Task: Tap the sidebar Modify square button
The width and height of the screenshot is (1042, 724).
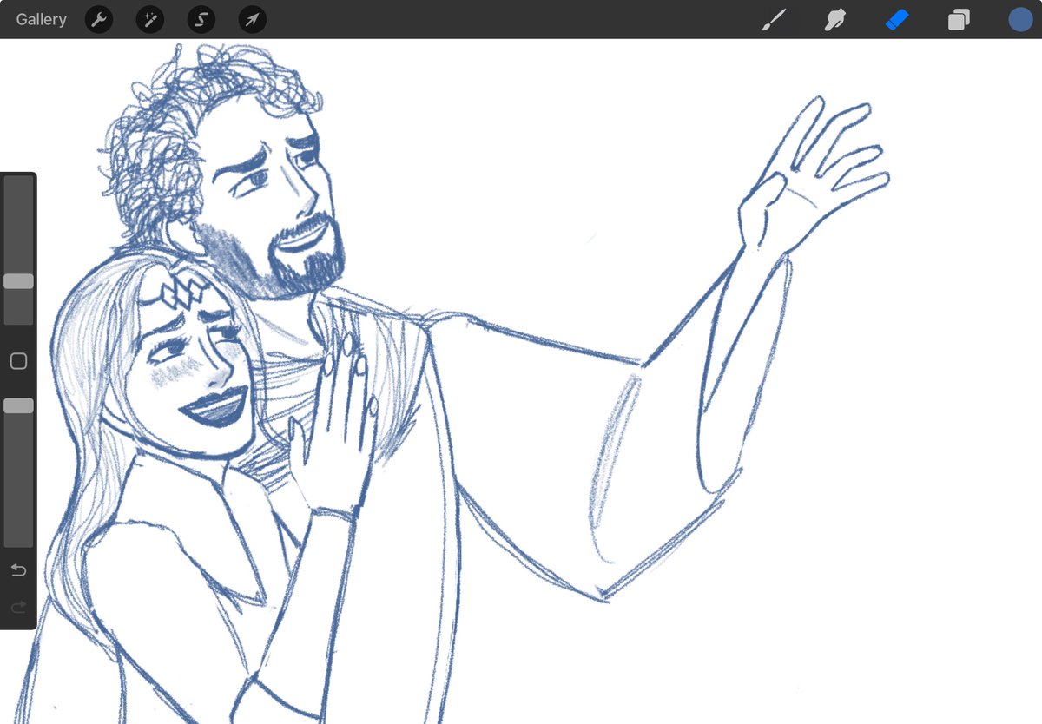Action: click(18, 360)
